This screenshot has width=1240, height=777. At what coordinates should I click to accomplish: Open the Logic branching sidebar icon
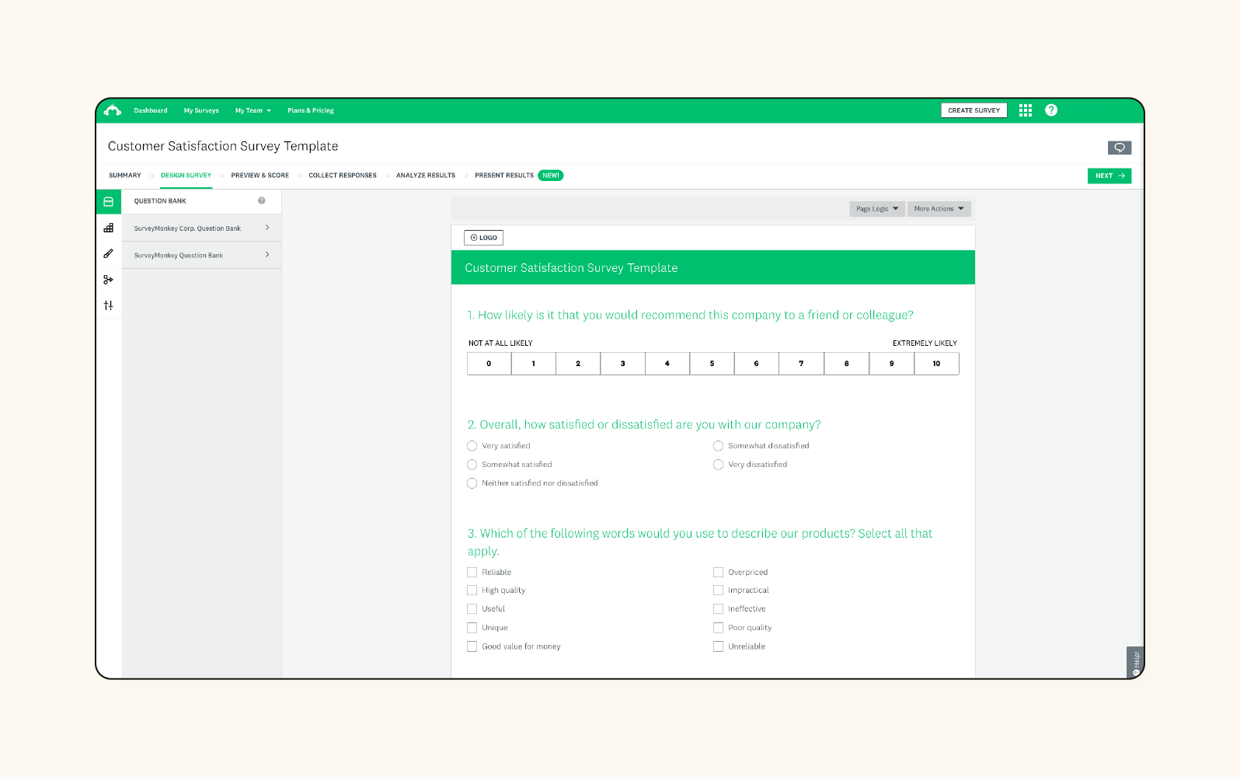click(x=109, y=279)
